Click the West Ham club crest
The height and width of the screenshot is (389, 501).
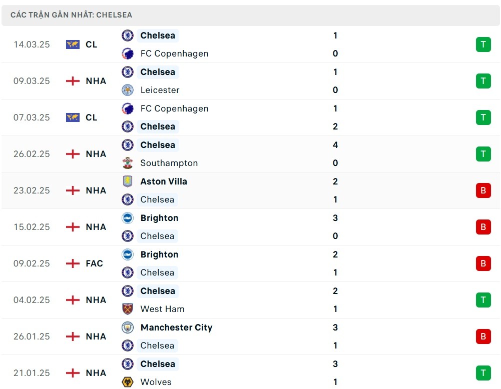pos(128,309)
